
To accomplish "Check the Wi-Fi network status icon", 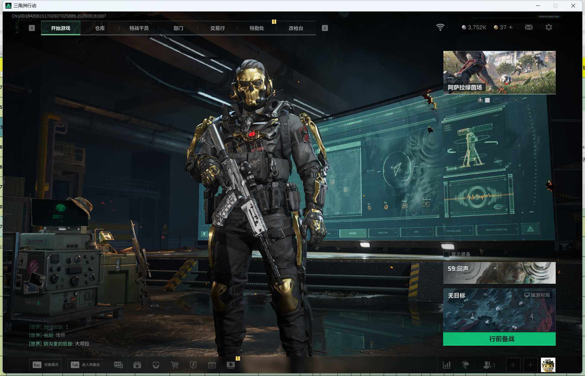I will coord(440,27).
